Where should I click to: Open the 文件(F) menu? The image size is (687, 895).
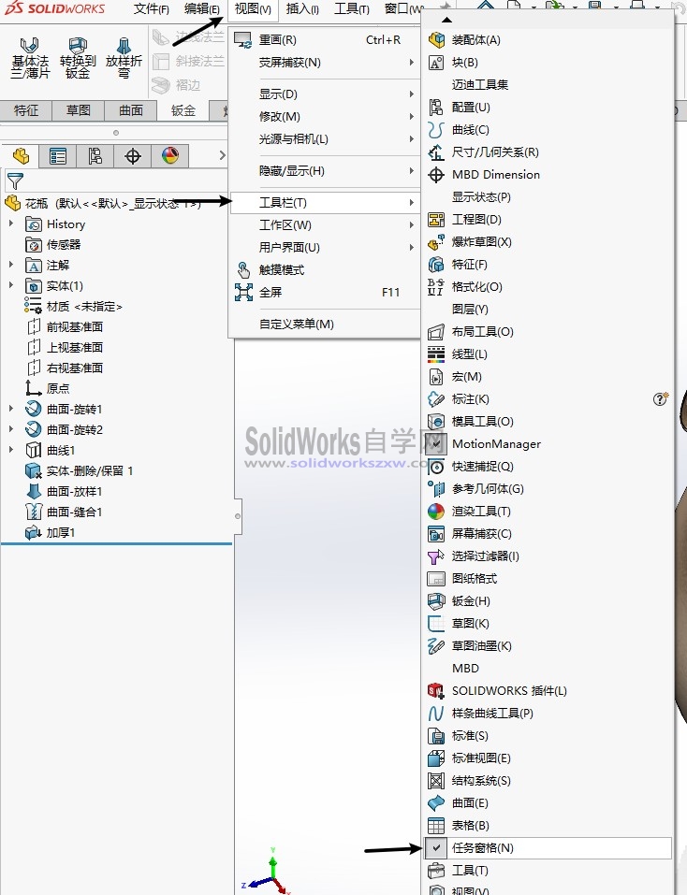(x=152, y=9)
